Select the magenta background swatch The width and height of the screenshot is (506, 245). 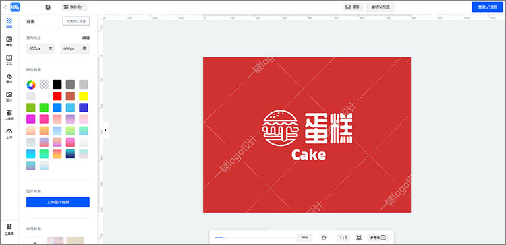[31, 119]
